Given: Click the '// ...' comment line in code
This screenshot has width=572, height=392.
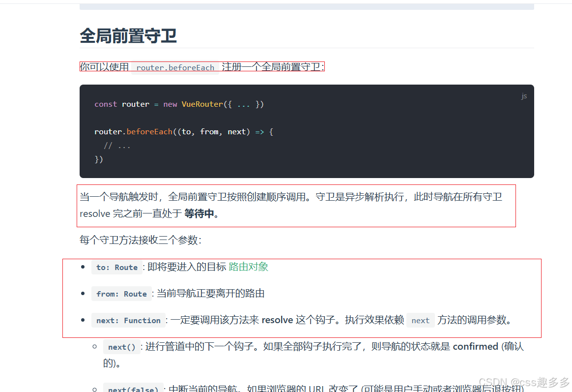Looking at the screenshot, I should 117,146.
